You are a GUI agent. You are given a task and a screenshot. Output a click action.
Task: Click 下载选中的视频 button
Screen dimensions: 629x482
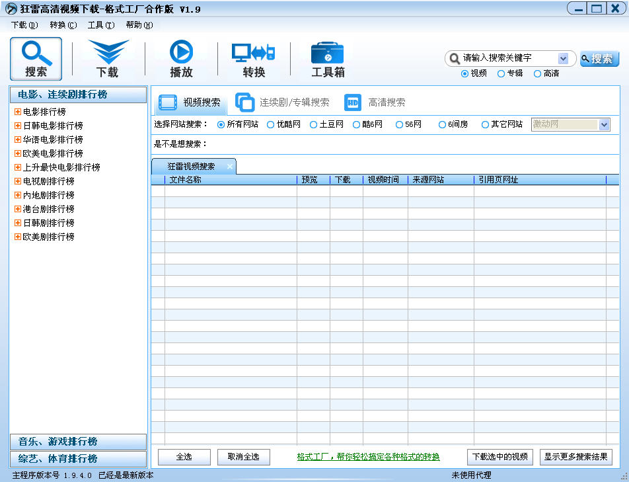click(499, 457)
